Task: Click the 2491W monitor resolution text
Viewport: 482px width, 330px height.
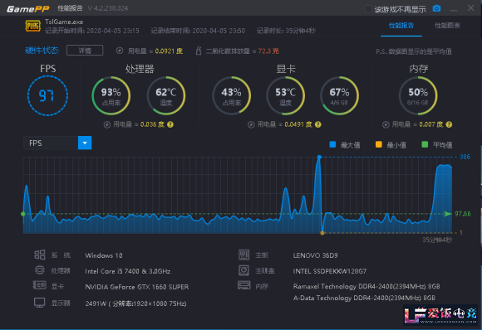Action: pyautogui.click(x=135, y=303)
